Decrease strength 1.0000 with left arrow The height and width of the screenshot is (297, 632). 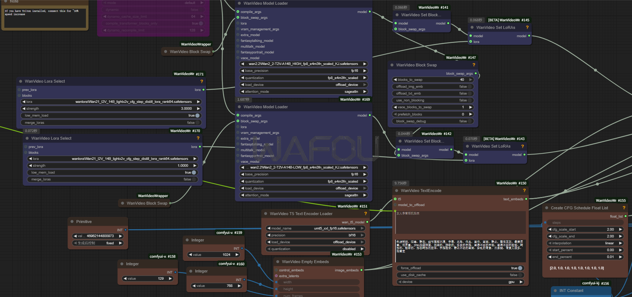click(x=30, y=166)
